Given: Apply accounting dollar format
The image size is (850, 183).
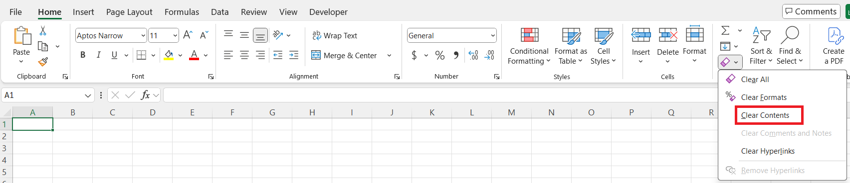Looking at the screenshot, I should (x=414, y=55).
